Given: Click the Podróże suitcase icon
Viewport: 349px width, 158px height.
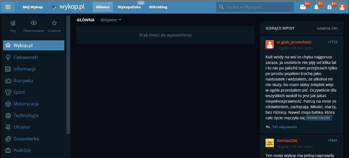Looking at the screenshot, I should coord(8,150).
